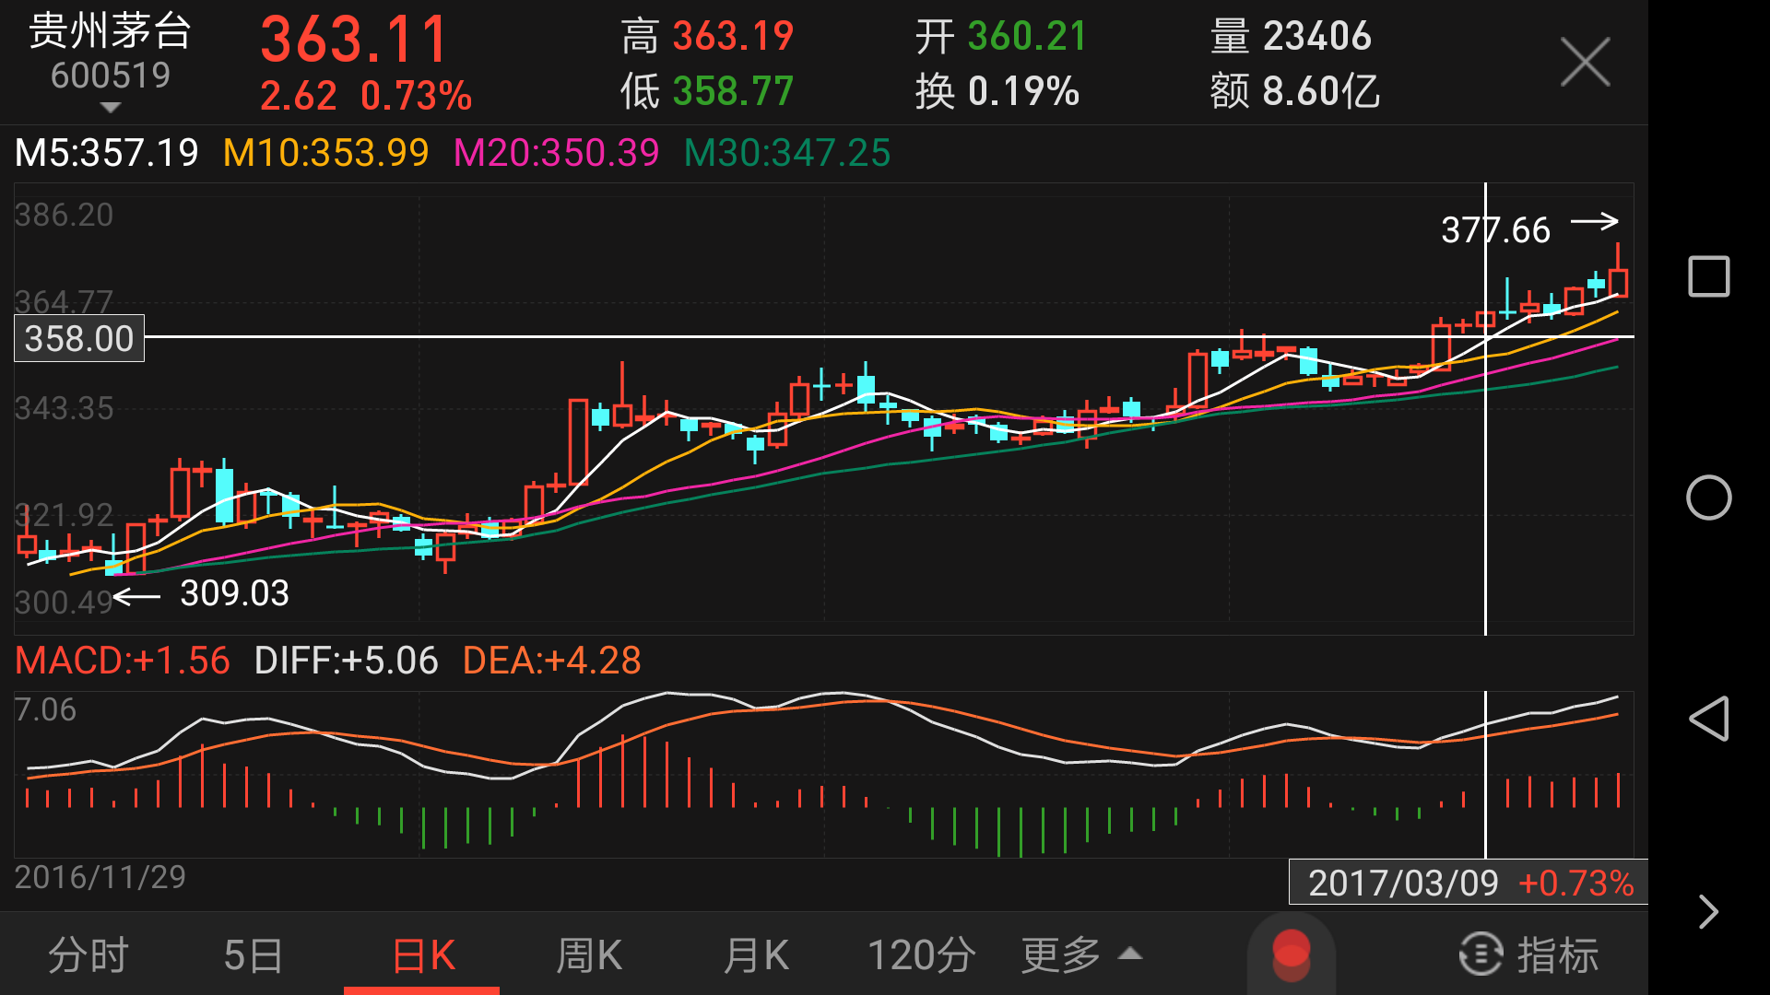Tap the Android home circle button
1770x995 pixels.
(x=1708, y=497)
